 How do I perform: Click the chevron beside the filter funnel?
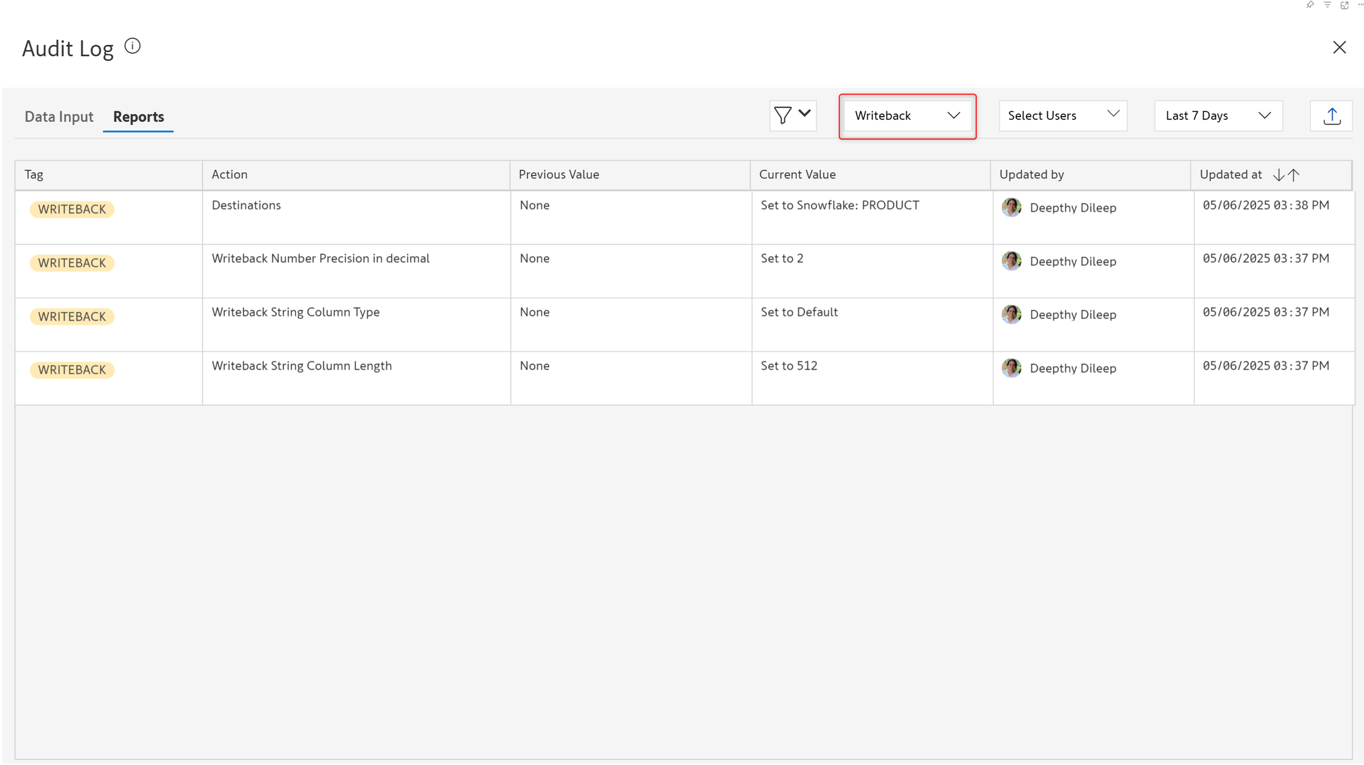pos(805,113)
